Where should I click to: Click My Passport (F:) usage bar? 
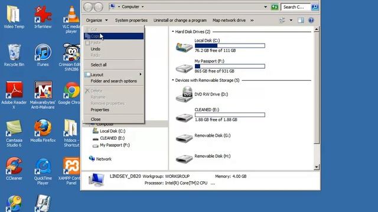point(230,66)
